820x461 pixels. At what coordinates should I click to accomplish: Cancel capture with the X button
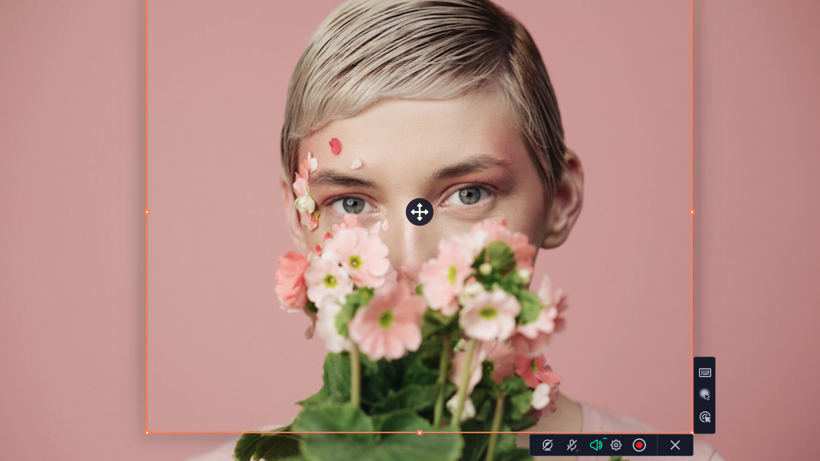(675, 446)
